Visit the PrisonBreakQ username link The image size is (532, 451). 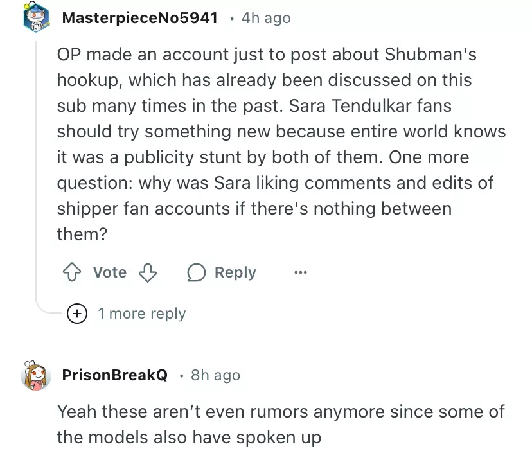[x=115, y=375]
